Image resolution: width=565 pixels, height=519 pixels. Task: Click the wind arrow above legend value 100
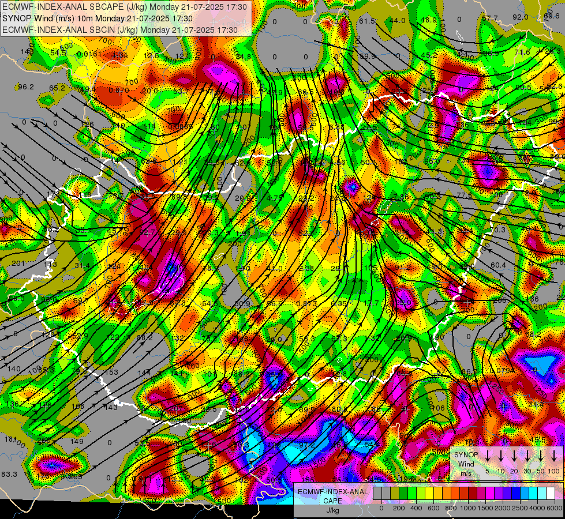tap(554, 456)
